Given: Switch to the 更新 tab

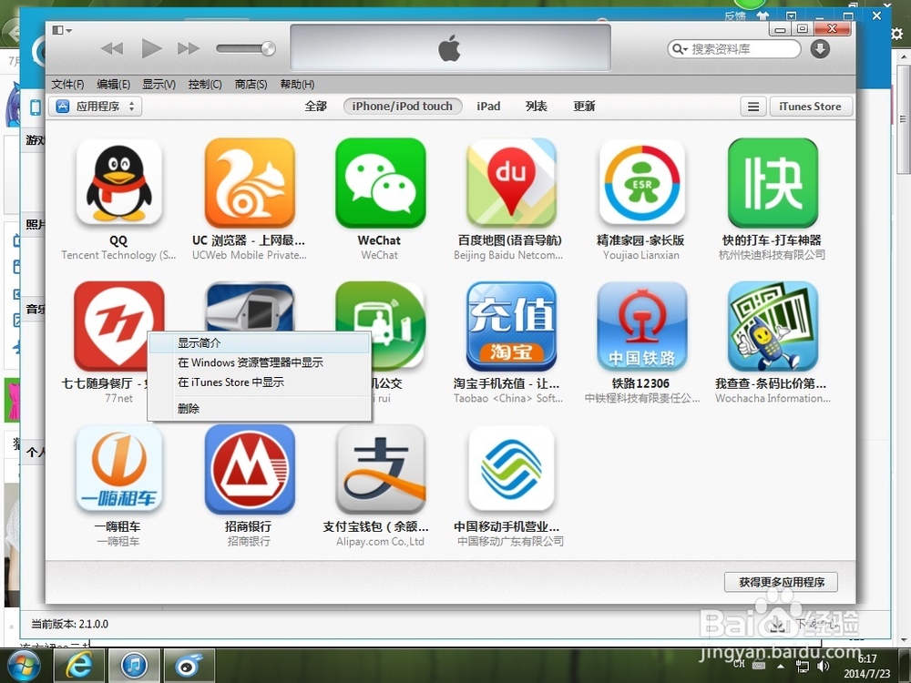Looking at the screenshot, I should tap(583, 106).
